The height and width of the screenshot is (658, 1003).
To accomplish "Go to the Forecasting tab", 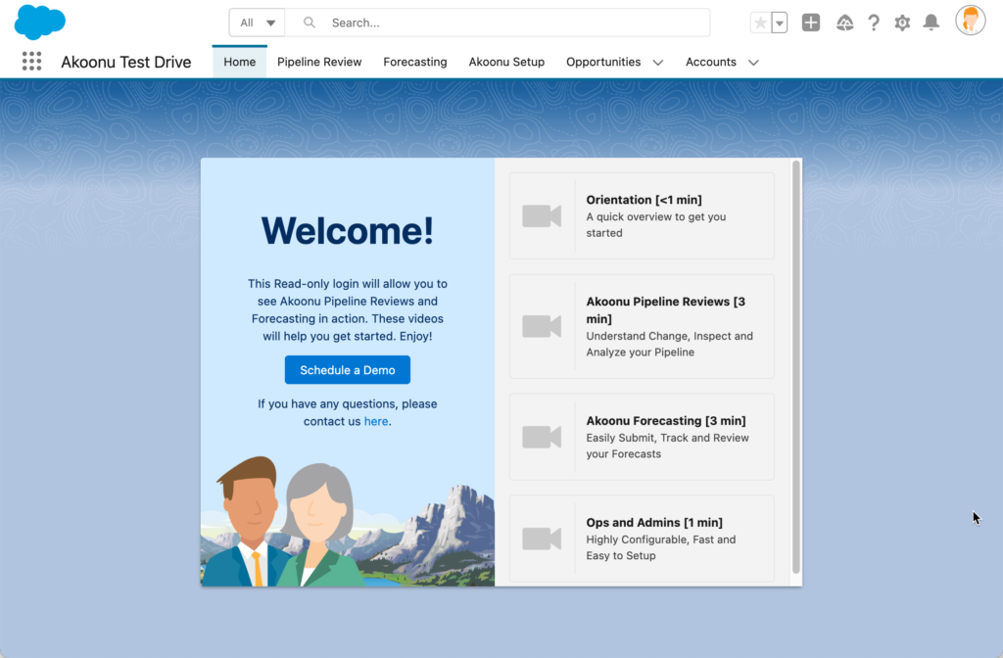I will (x=415, y=62).
